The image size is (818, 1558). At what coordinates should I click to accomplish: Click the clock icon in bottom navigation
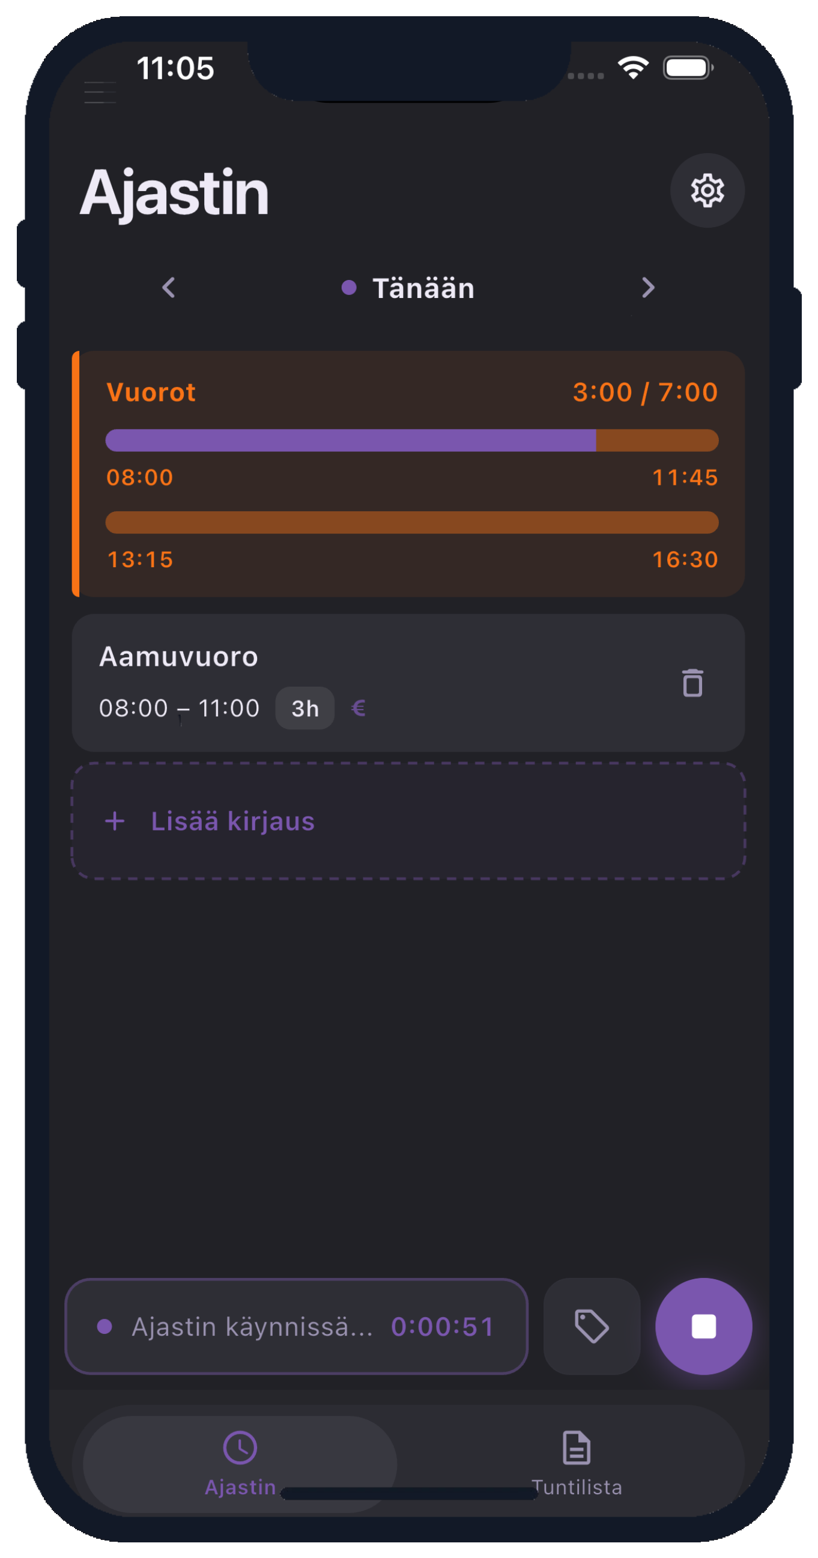pyautogui.click(x=240, y=1447)
